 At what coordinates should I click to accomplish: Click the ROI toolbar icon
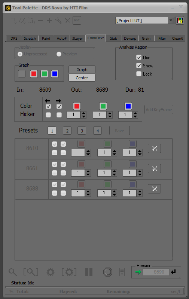tap(77, 21)
